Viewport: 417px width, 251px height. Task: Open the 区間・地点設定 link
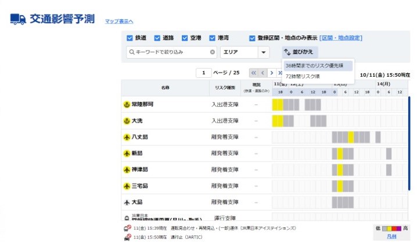pos(340,38)
